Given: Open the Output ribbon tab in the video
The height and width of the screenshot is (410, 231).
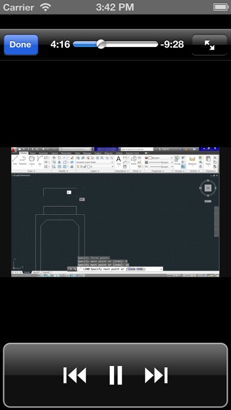Looking at the screenshot, I should tap(98, 153).
